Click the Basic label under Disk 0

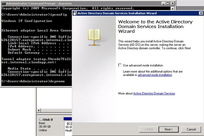42,123
